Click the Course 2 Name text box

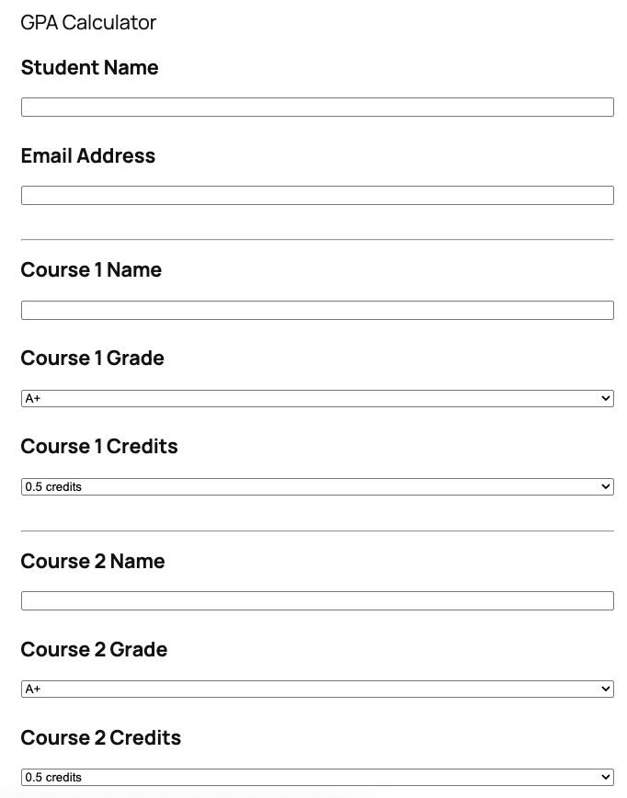(317, 600)
